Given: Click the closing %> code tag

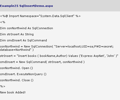Looking at the screenshot, I should (3, 86).
